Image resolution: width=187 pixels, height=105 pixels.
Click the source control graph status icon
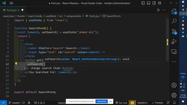pyautogui.click(x=29, y=103)
